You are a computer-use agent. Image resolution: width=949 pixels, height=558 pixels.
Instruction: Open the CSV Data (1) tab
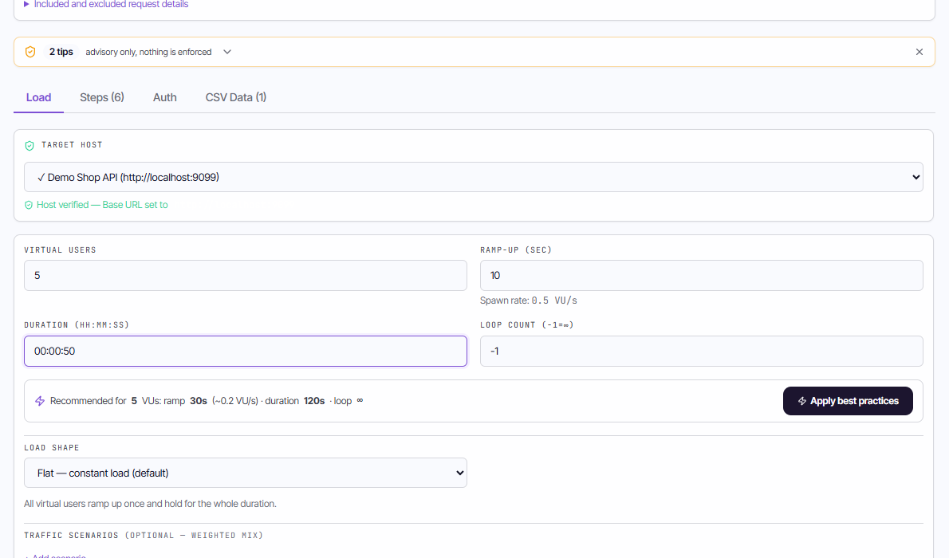pos(236,97)
